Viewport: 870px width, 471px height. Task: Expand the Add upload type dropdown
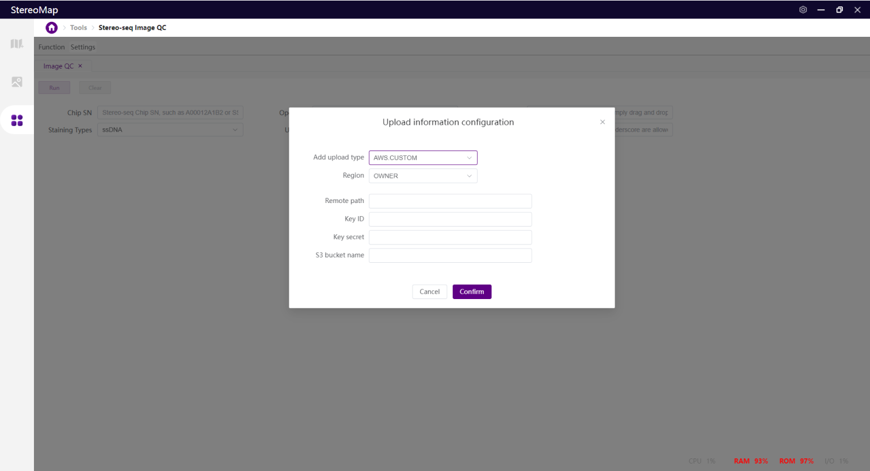423,158
